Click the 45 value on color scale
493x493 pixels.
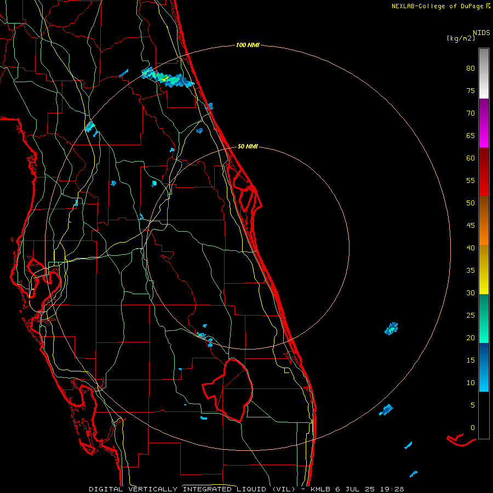point(471,226)
